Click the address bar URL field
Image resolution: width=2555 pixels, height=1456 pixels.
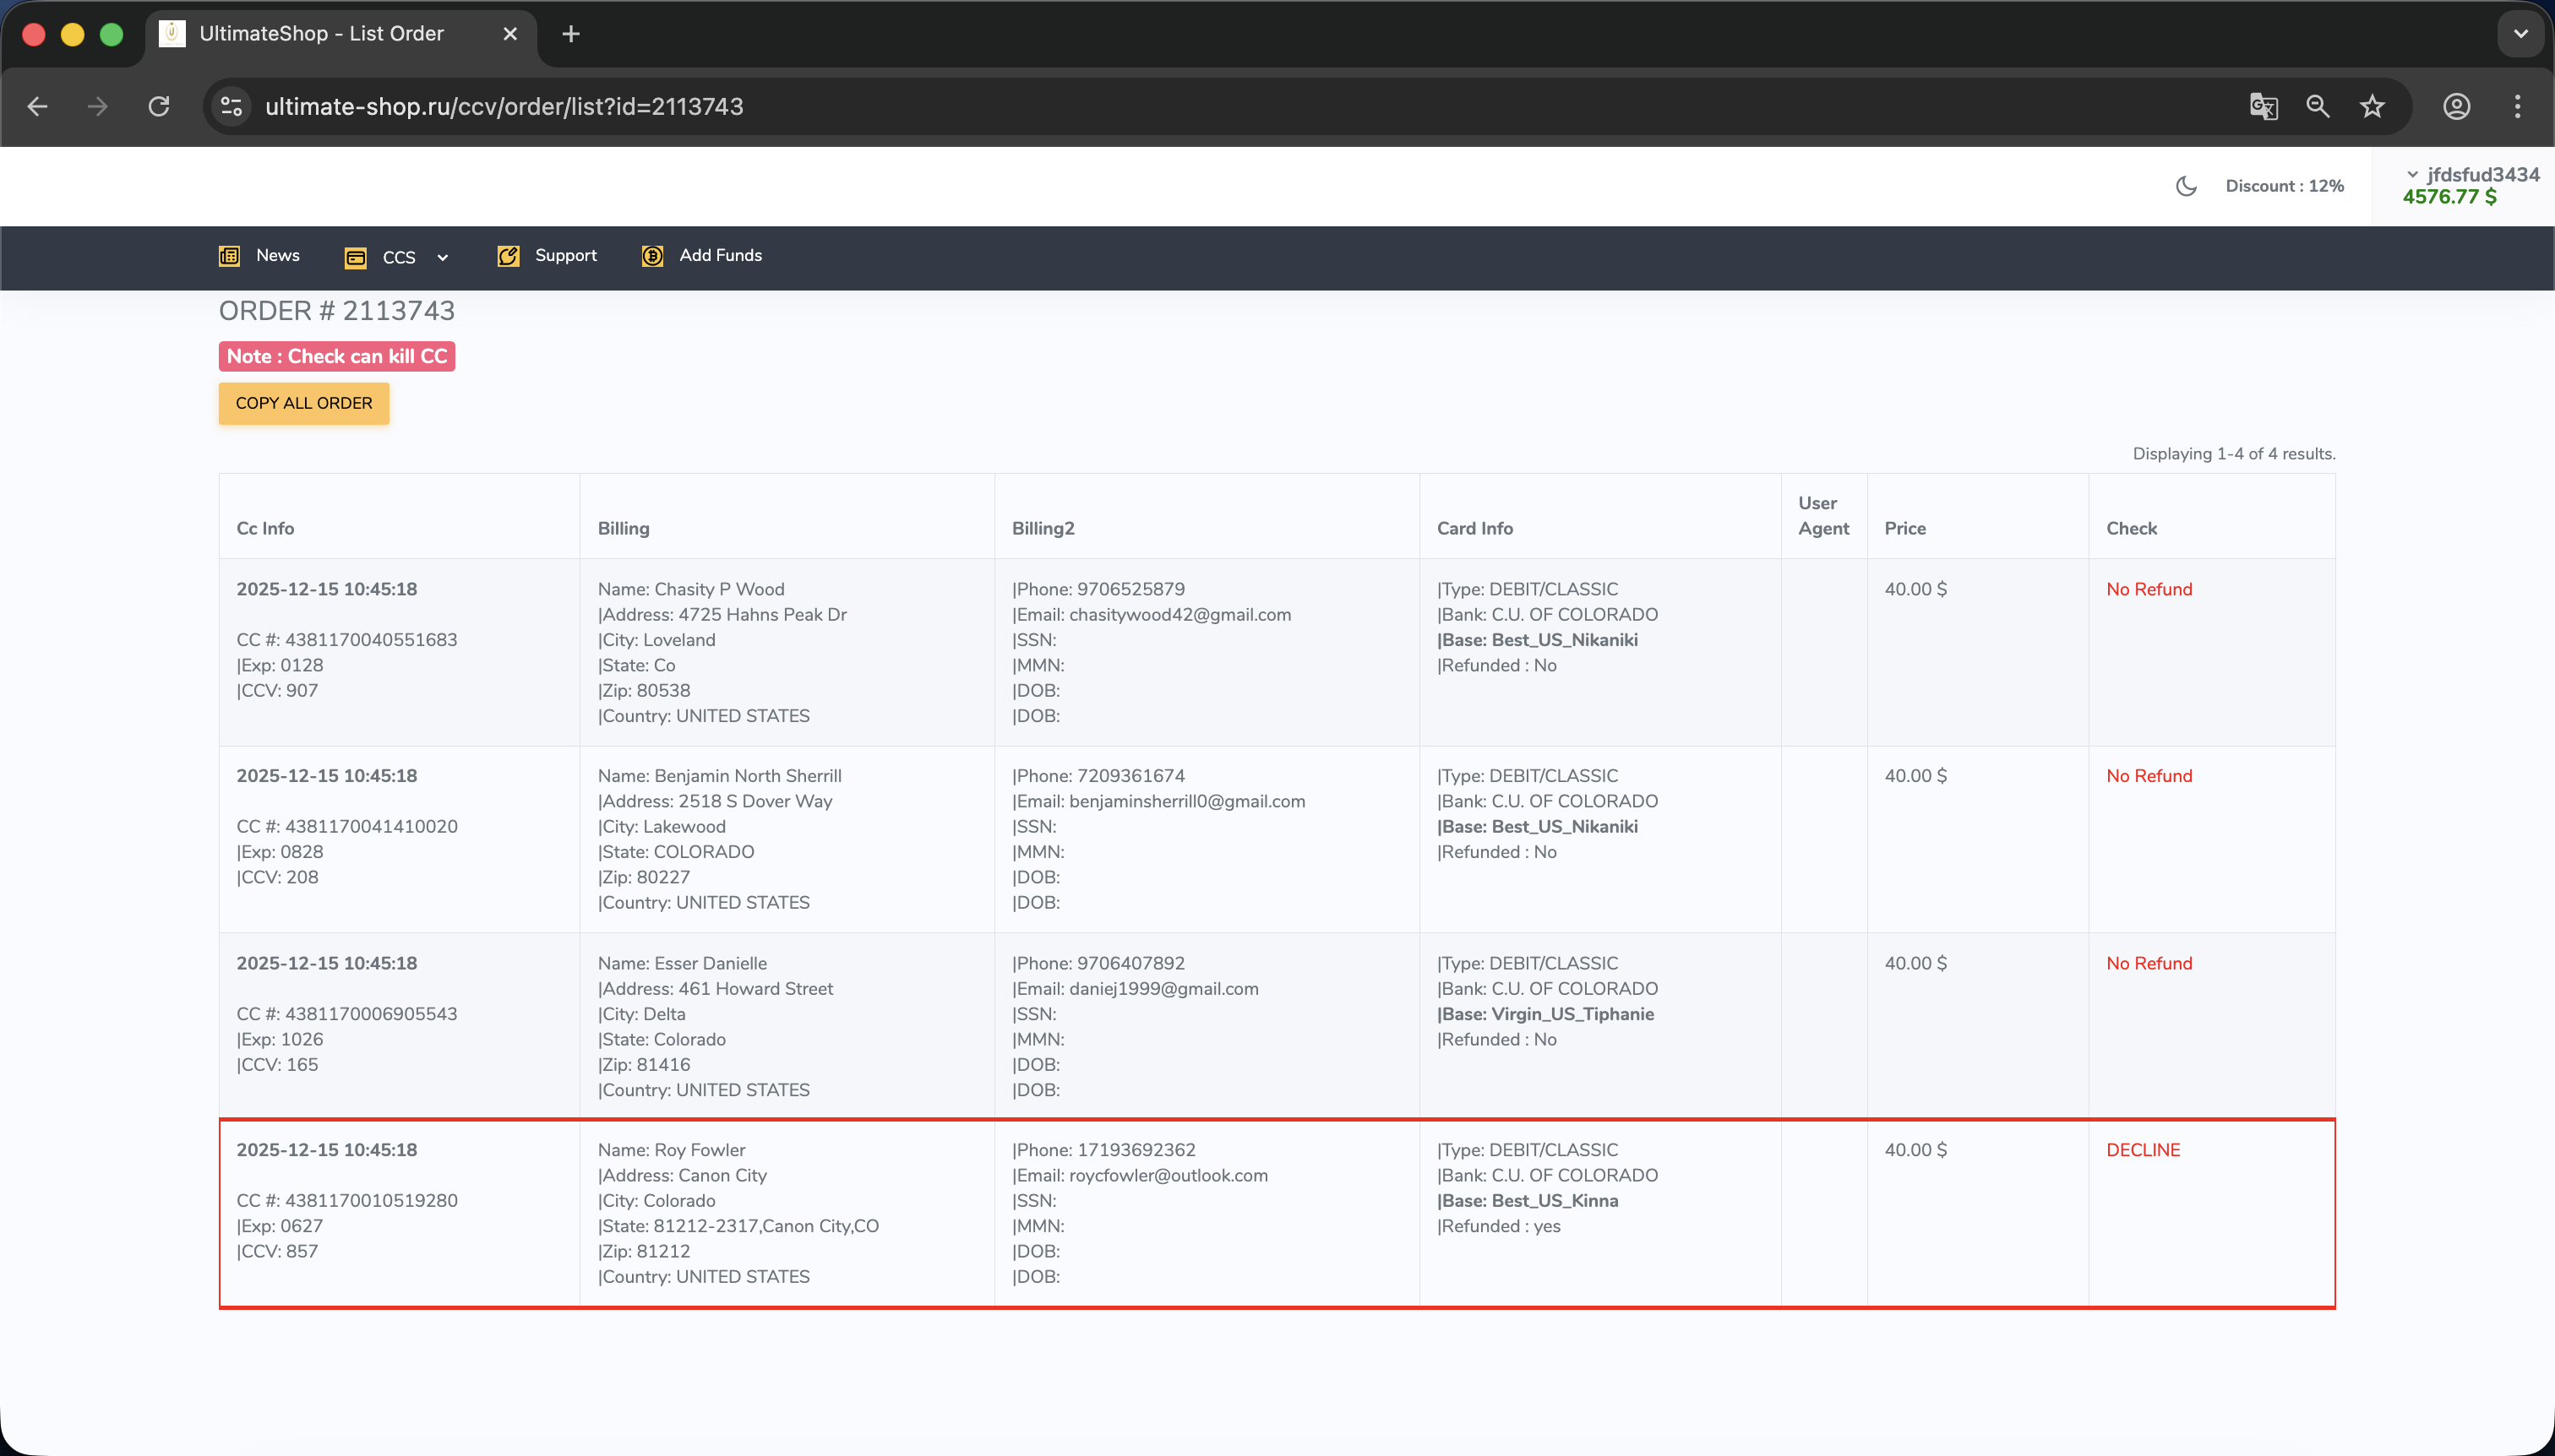(x=504, y=106)
